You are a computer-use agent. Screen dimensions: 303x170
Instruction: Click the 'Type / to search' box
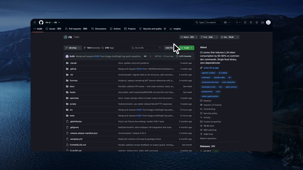click(208, 22)
